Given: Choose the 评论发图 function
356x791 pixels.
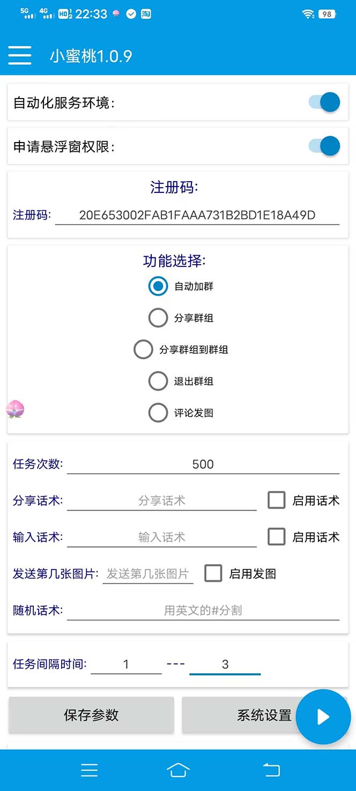Looking at the screenshot, I should (158, 413).
